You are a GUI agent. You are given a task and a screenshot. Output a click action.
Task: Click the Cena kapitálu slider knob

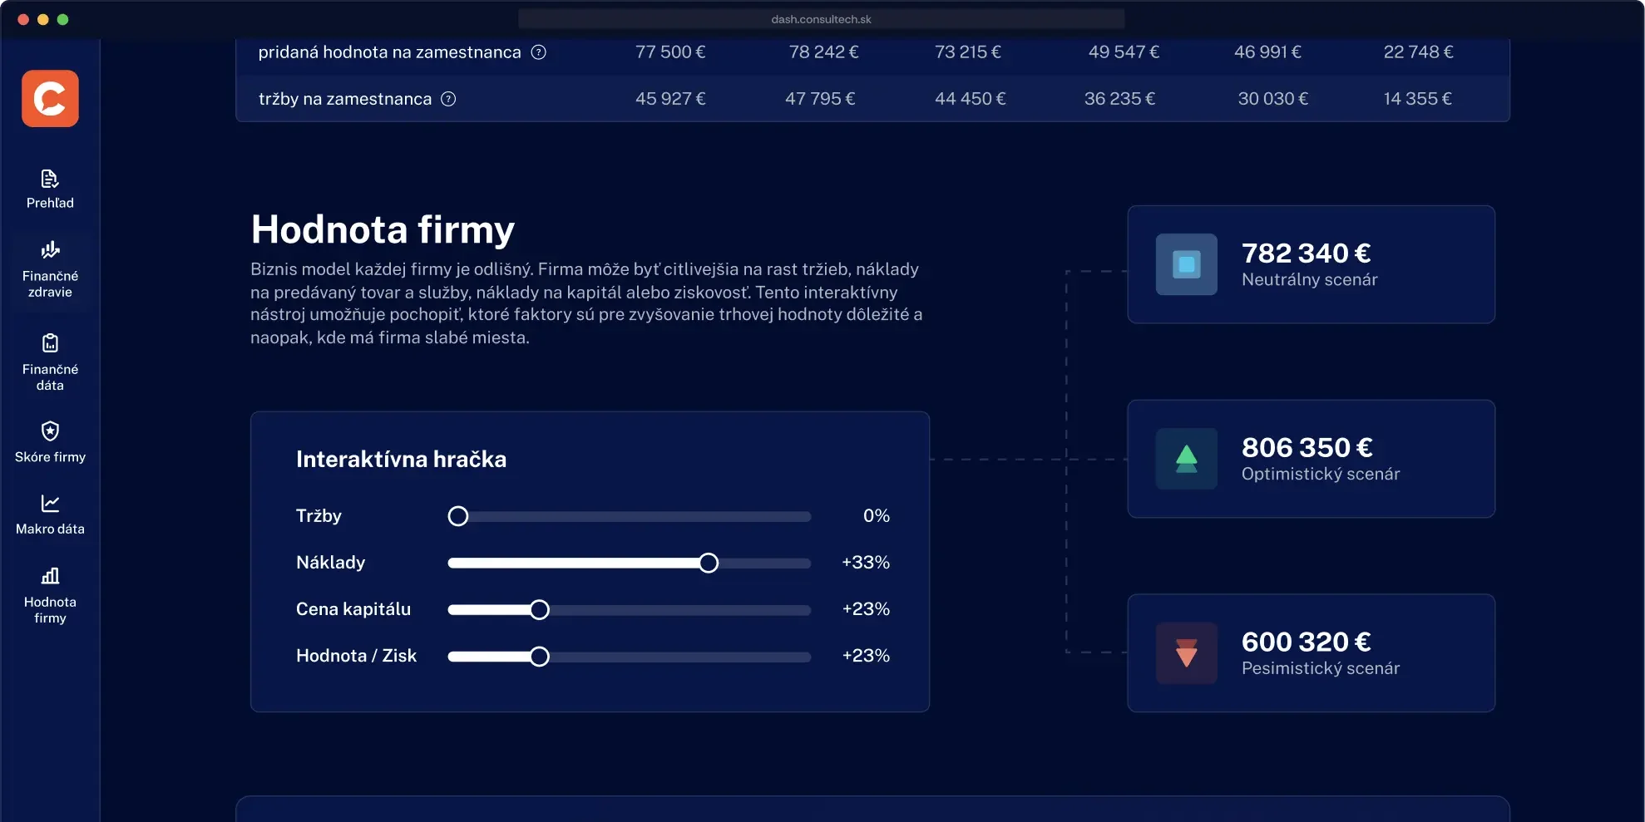(540, 610)
